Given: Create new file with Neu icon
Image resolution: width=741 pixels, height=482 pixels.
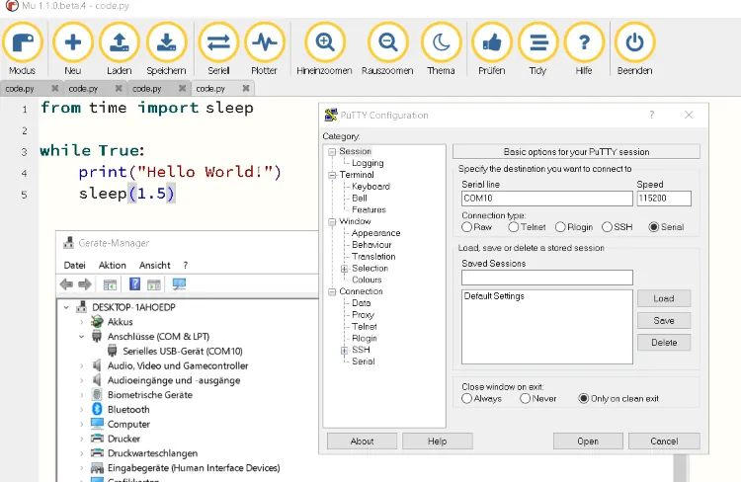Looking at the screenshot, I should 72,42.
